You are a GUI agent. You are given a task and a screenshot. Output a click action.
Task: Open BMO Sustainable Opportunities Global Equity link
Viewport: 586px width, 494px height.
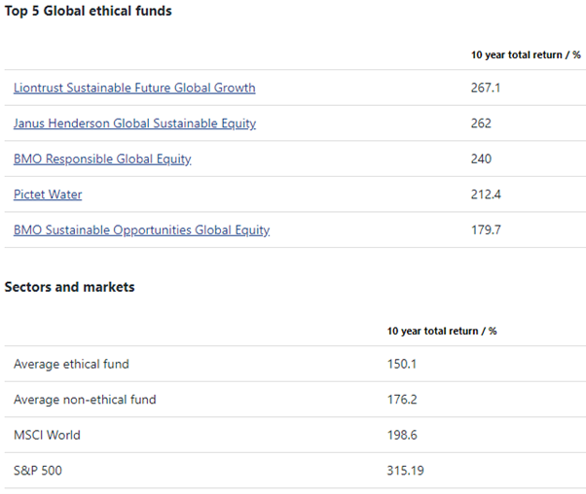pyautogui.click(x=142, y=229)
